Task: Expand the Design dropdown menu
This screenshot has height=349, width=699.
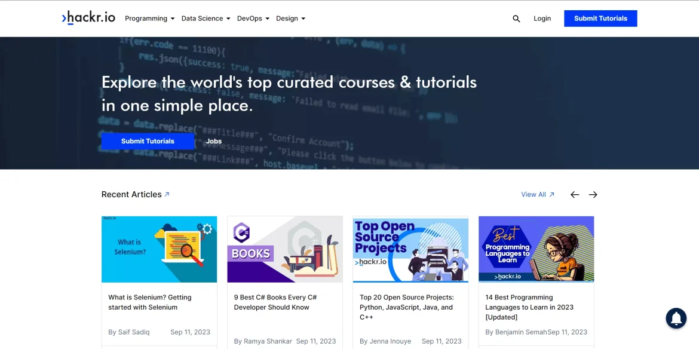Action: pos(291,19)
